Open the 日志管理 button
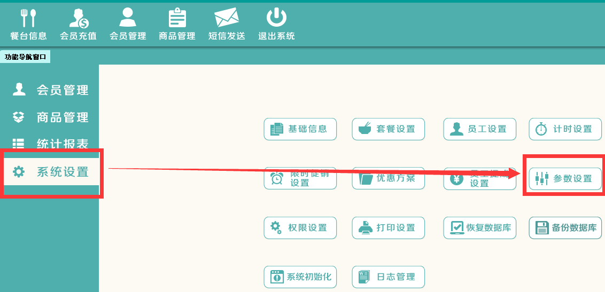Viewport: 605px width, 292px height. 388,277
